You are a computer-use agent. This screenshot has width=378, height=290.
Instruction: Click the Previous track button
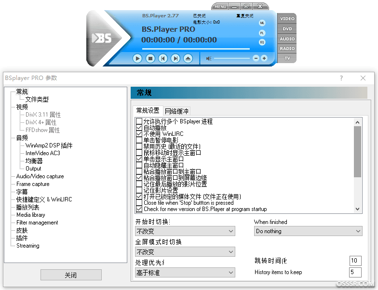(163, 58)
